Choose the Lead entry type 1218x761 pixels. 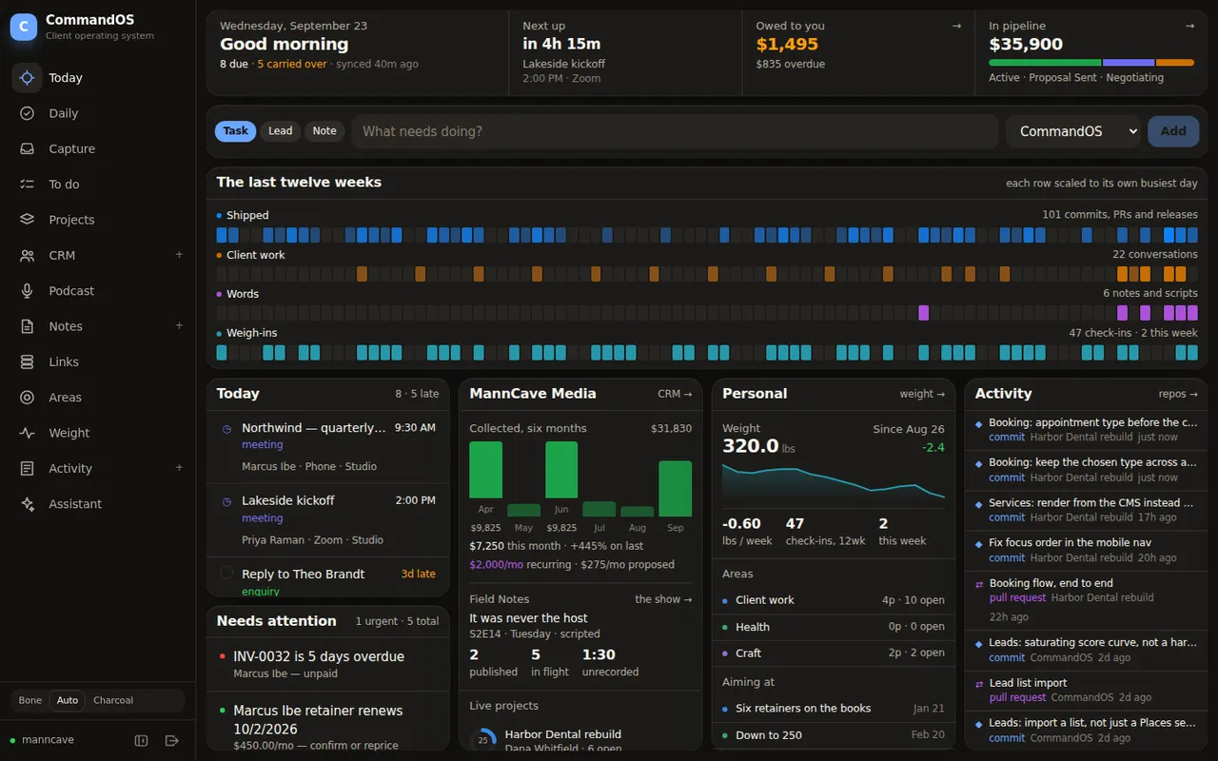pos(280,131)
